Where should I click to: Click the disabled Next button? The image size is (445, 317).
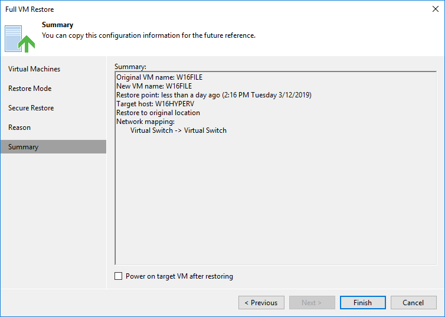[312, 303]
